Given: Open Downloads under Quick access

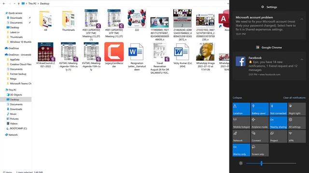Looking at the screenshot, I should click(x=16, y=18).
